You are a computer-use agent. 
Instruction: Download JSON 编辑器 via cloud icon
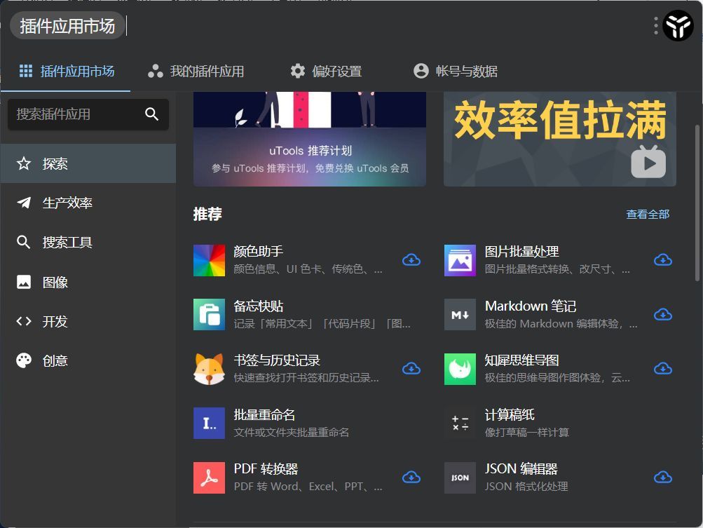tap(662, 478)
